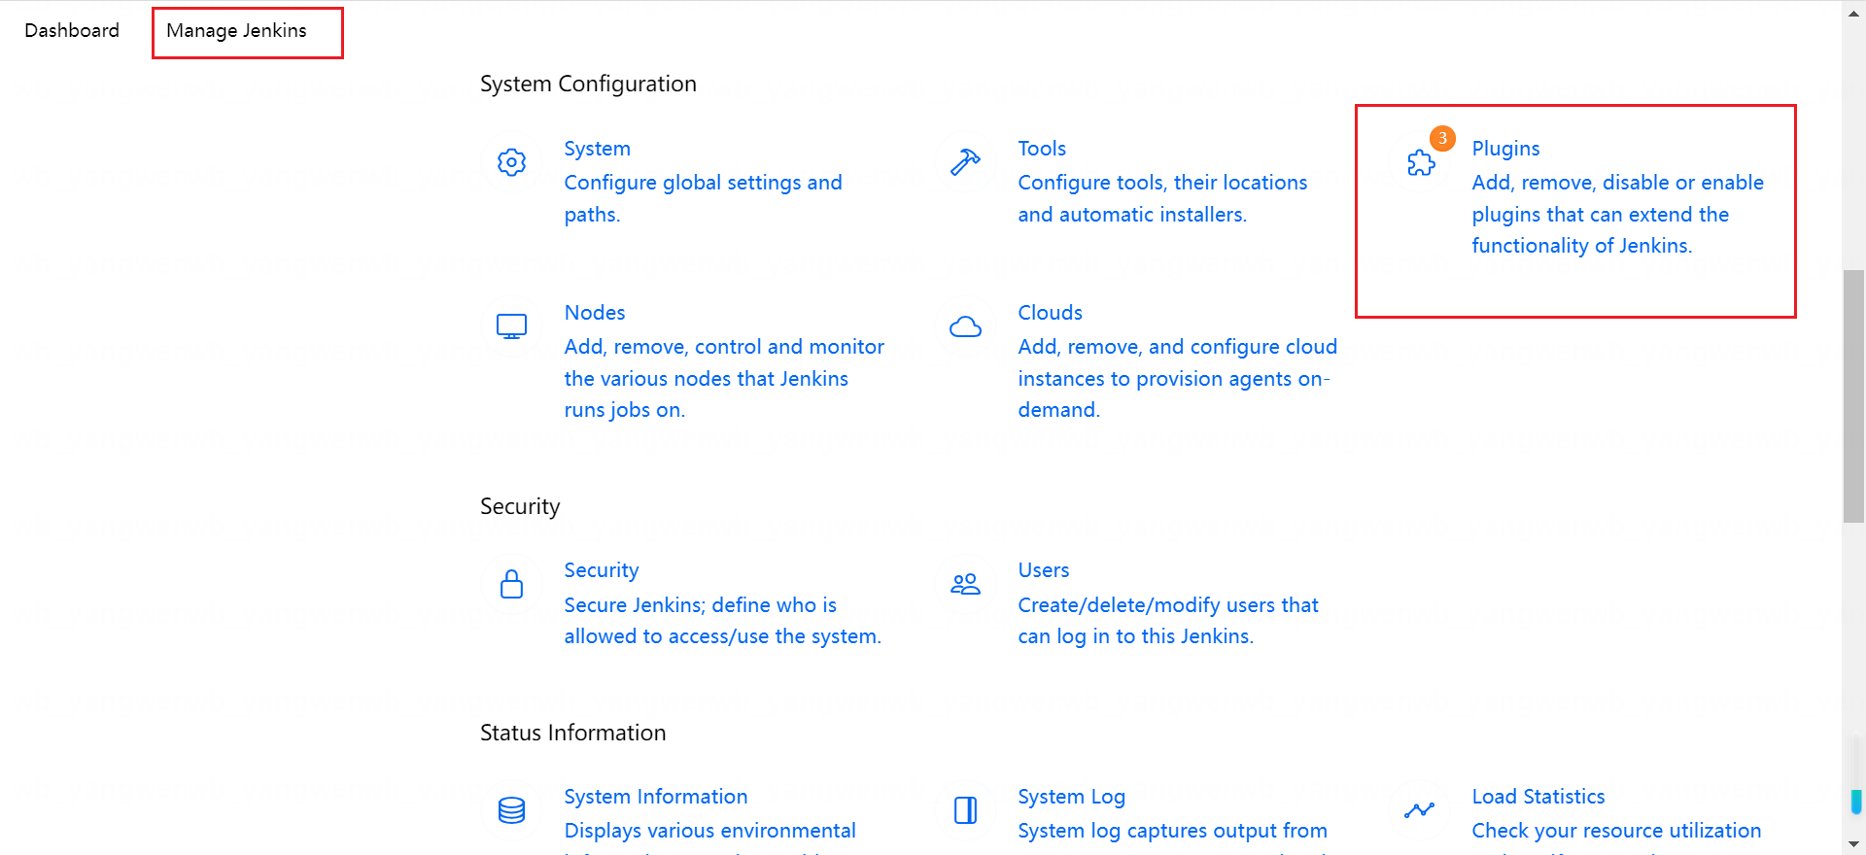The height and width of the screenshot is (855, 1866).
Task: Click 'Displays various environmental' description
Action: tap(709, 831)
